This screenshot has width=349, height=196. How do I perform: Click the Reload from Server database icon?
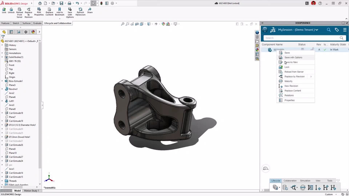(285, 188)
